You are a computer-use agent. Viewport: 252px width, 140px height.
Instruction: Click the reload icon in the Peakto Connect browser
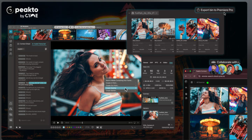click(x=194, y=76)
